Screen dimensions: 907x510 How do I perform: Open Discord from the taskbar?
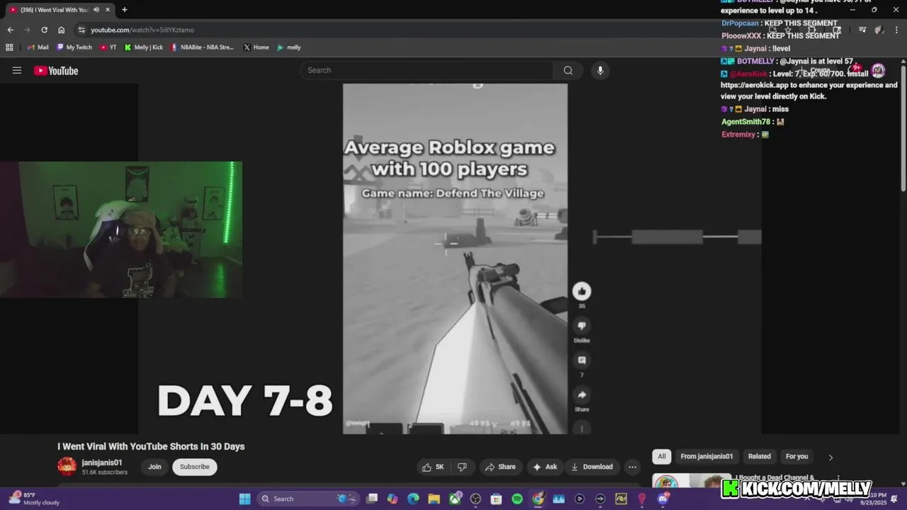pos(663,499)
